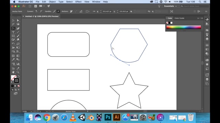Hide handles for multiple selected anchors
220x123 pixels.
coord(58,11)
